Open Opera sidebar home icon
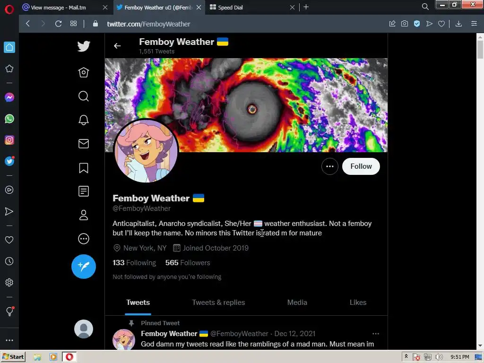This screenshot has height=363, width=484. click(9, 47)
